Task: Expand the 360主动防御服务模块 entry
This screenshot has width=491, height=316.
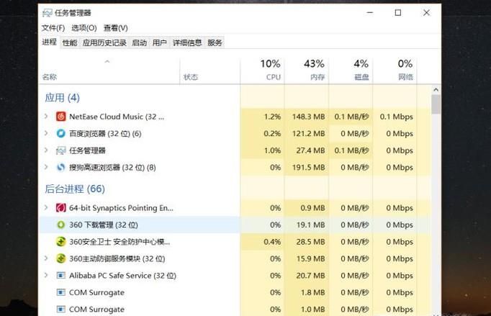Action: 46,258
